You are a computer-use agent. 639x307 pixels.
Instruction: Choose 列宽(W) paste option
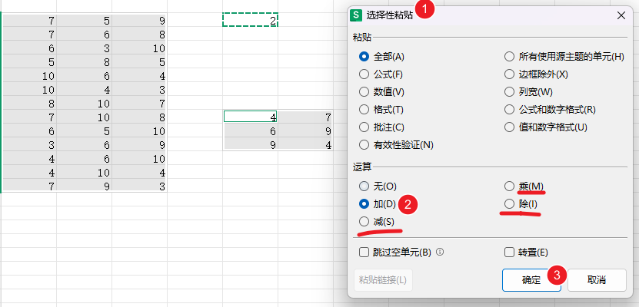(509, 91)
